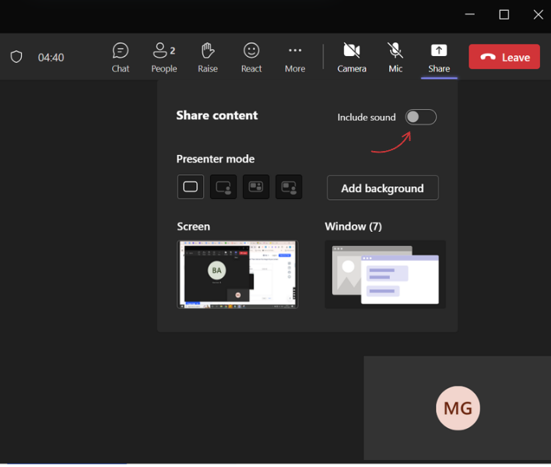
Task: Choose Standout presenter mode
Action: click(223, 187)
